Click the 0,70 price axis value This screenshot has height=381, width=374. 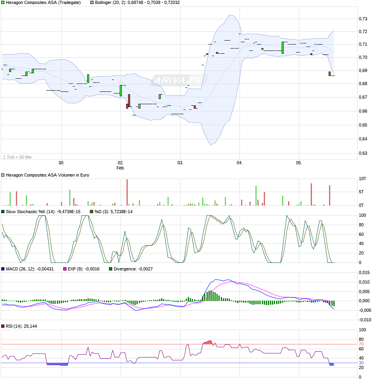pos(363,58)
